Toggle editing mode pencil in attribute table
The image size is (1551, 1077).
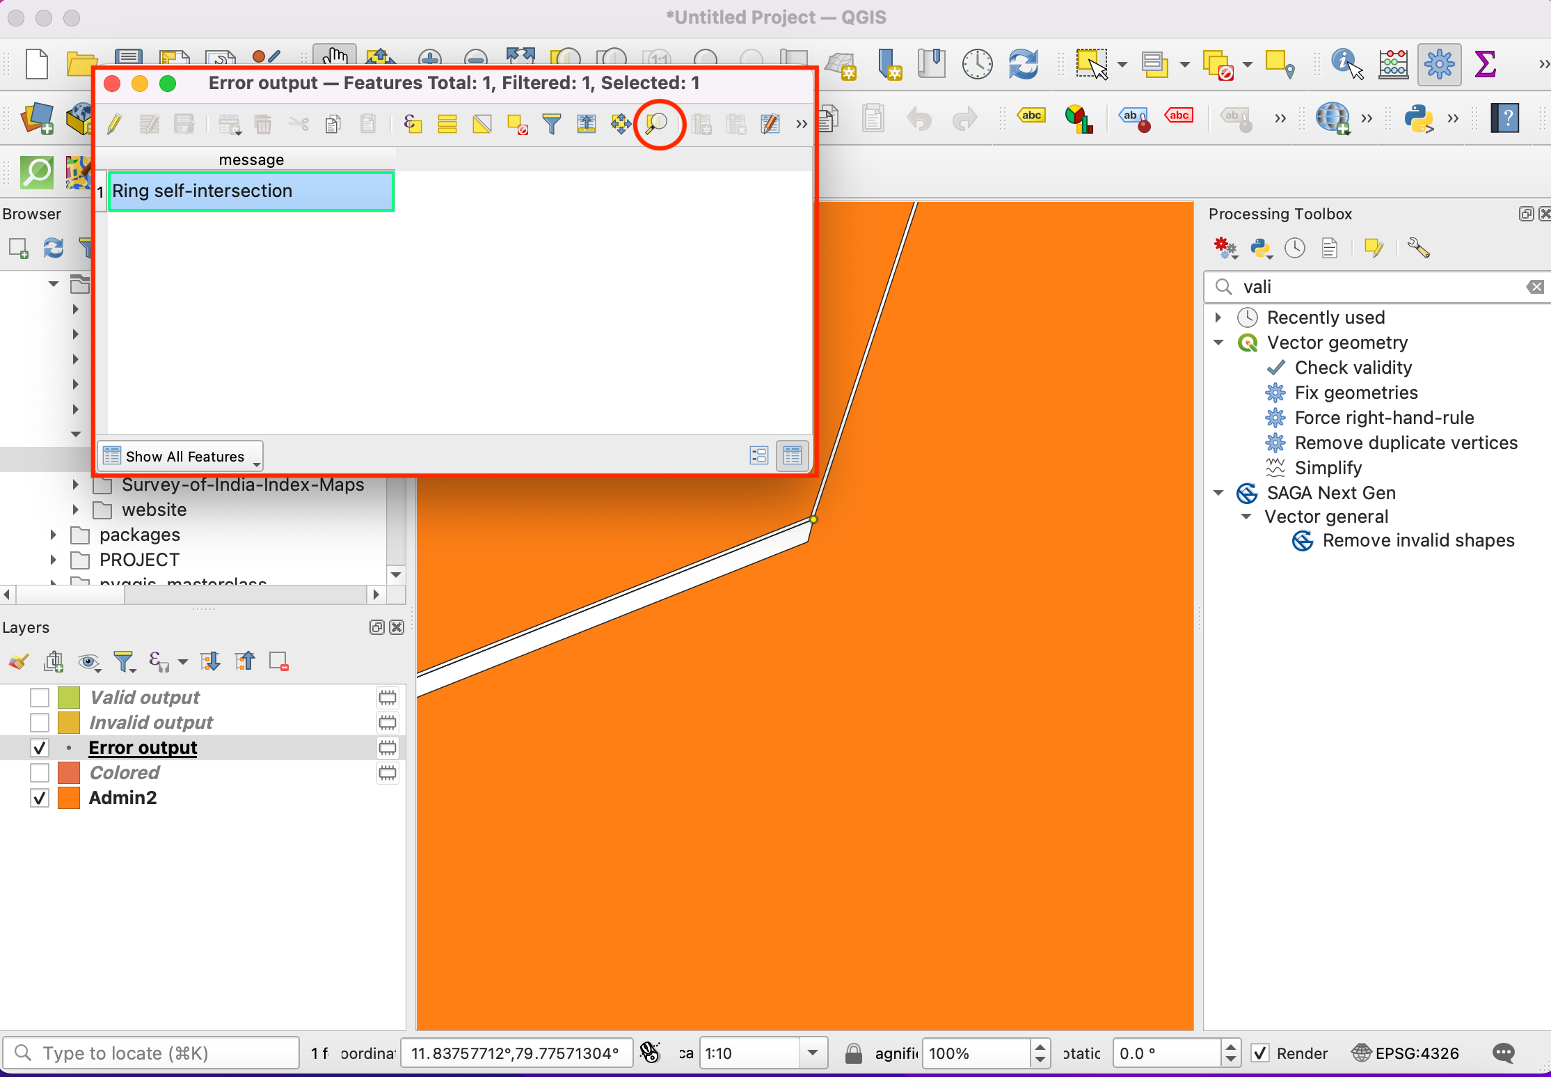[115, 124]
